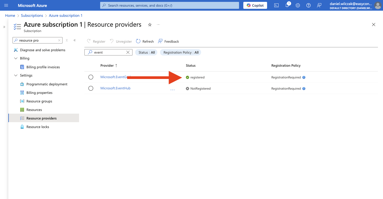Screen dimensions: 383x199
Task: Open Resource groups
Action: [x=39, y=101]
